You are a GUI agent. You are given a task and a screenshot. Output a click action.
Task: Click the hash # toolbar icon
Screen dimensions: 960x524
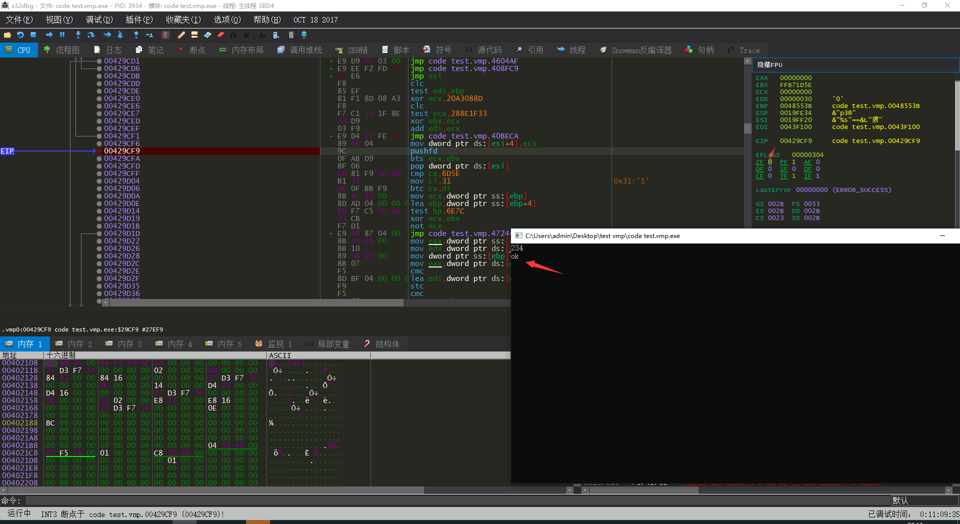[x=246, y=35]
